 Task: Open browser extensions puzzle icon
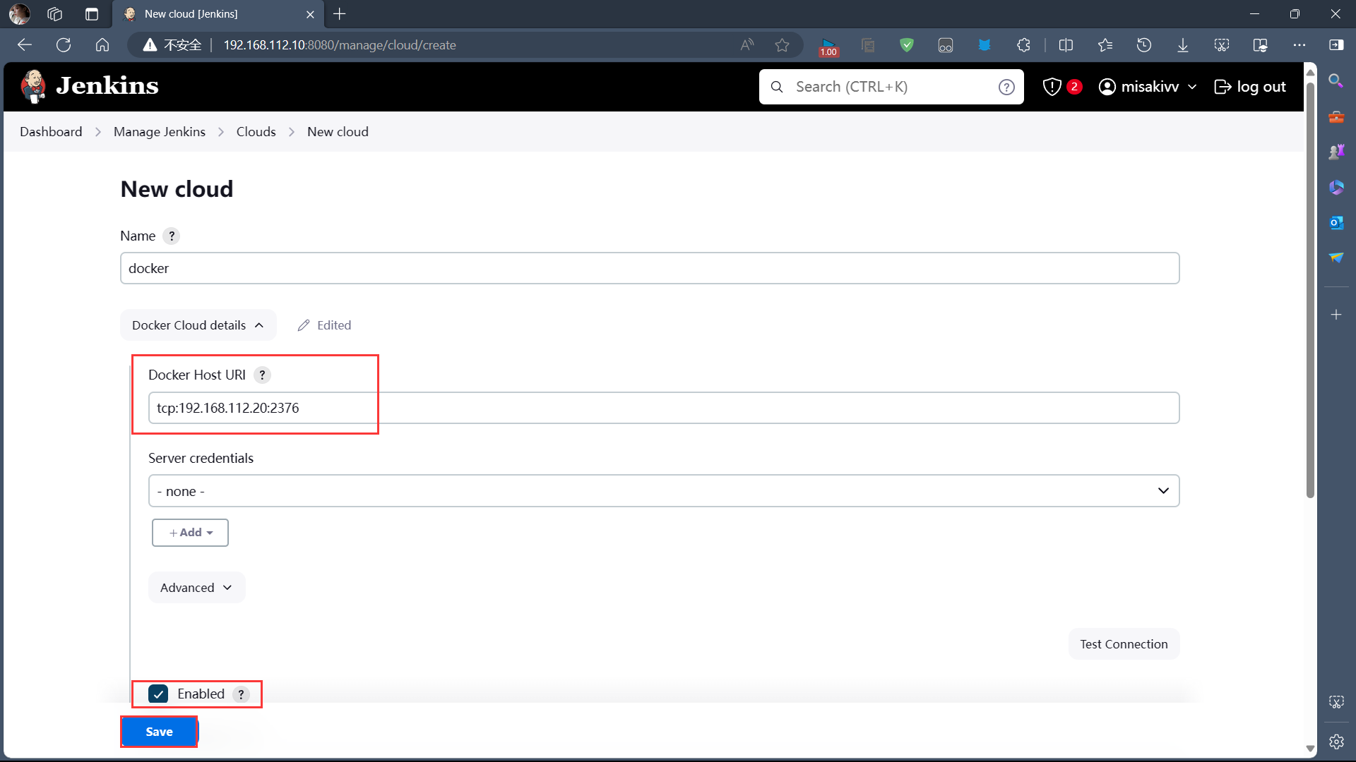point(1023,45)
